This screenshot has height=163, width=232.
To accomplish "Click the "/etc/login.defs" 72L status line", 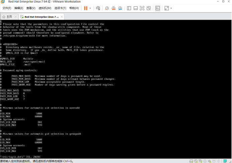I will click(20, 157).
